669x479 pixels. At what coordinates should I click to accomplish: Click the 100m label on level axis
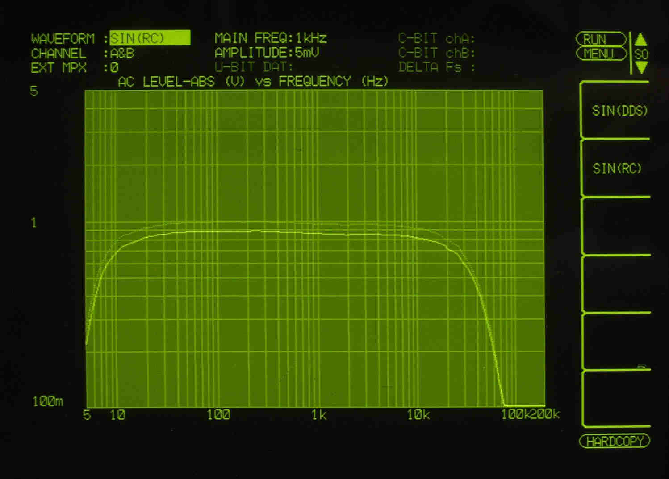[x=47, y=401]
